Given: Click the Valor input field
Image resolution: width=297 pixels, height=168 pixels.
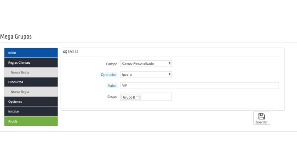Looking at the screenshot, I should (200, 85).
